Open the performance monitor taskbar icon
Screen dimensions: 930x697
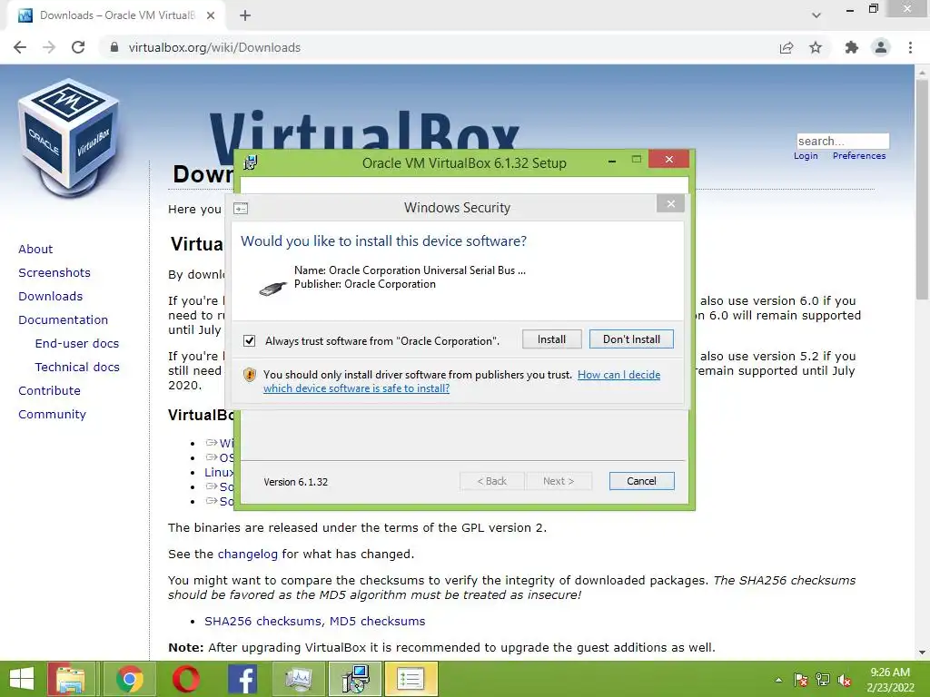click(298, 679)
